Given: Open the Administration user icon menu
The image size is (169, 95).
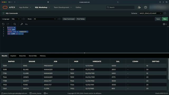Looking at the screenshot, I should 139,7.
